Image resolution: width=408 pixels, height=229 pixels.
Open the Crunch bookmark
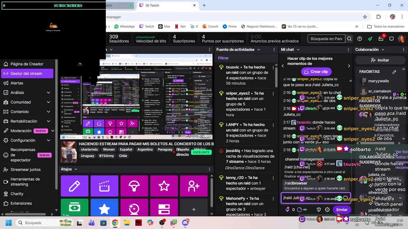click(210, 26)
